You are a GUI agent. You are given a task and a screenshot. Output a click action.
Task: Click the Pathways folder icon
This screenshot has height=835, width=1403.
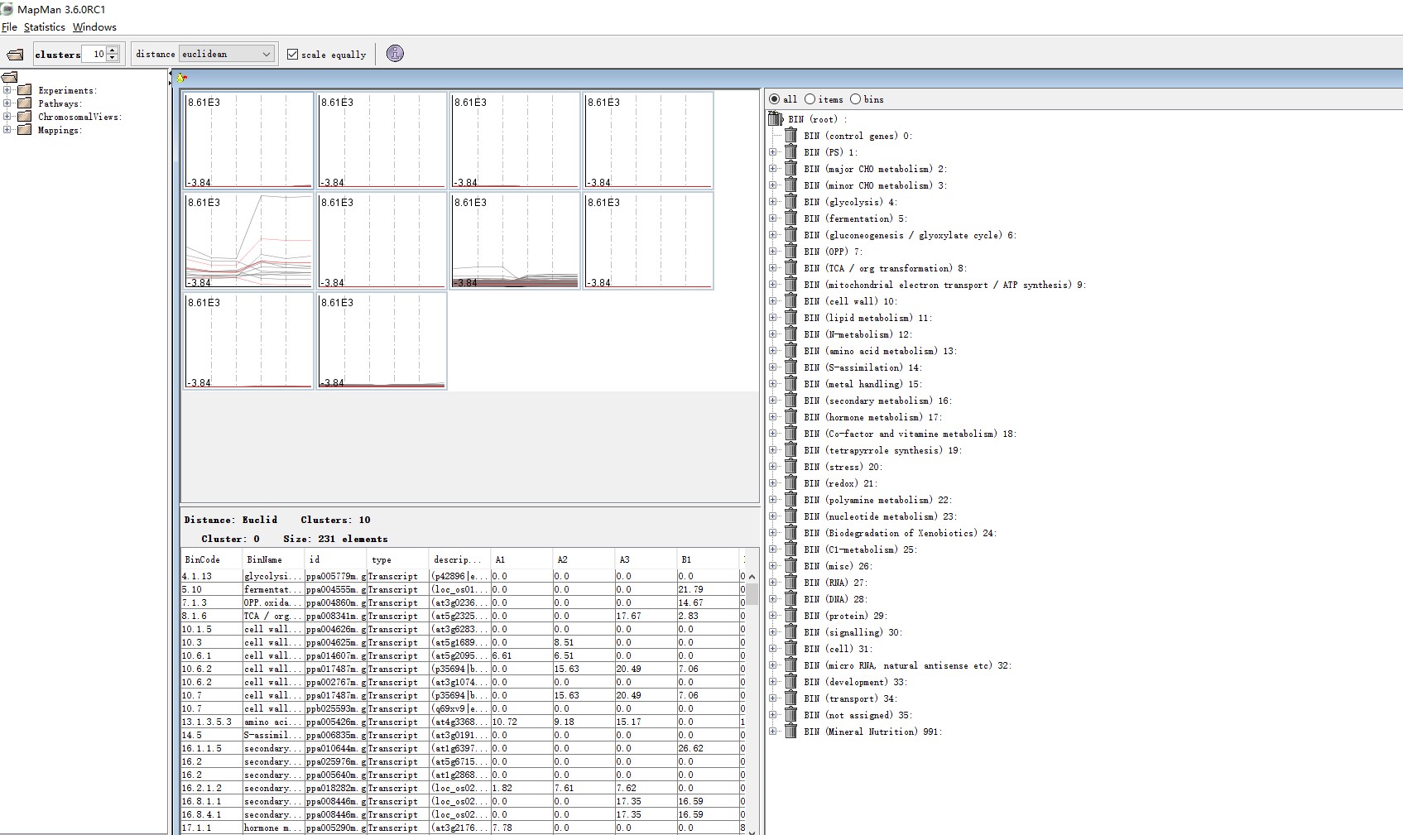tap(25, 103)
